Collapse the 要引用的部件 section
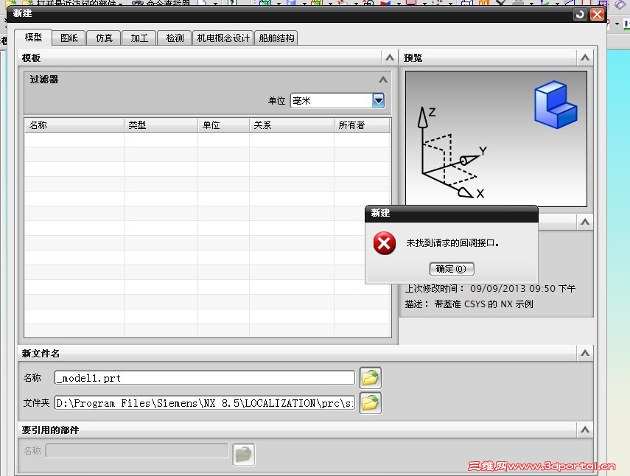The image size is (630, 476). (x=584, y=430)
